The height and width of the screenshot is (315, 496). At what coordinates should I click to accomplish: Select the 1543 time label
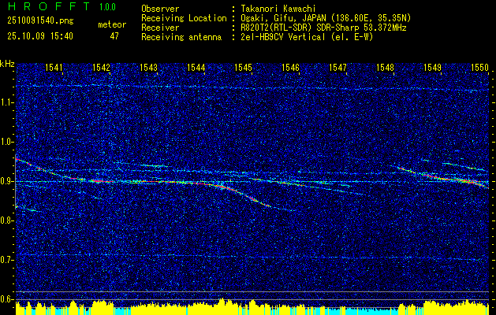149,67
